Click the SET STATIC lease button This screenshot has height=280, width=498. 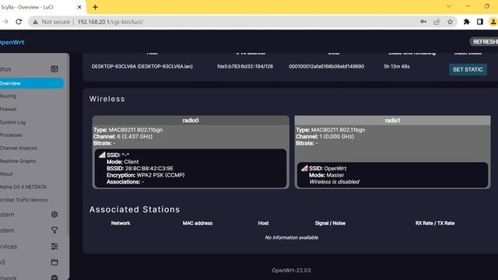tap(468, 69)
